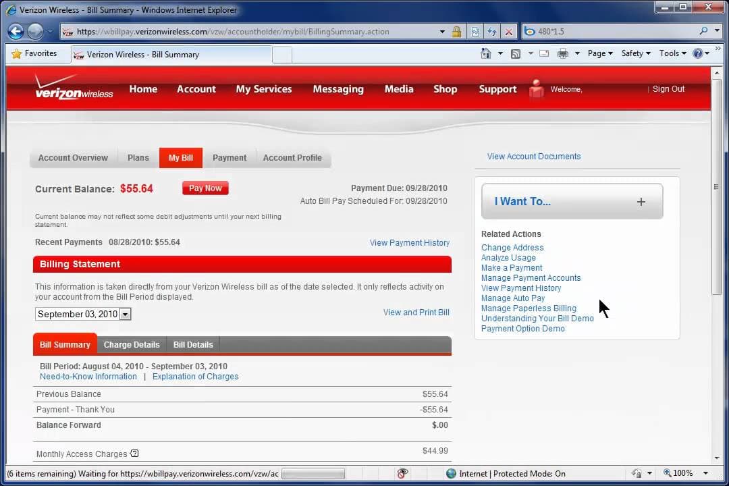Open Explanation of Charges link
The height and width of the screenshot is (486, 729).
click(x=195, y=376)
